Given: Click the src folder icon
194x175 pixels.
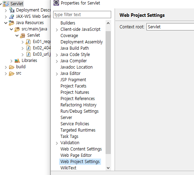Looking at the screenshot, I should coord(12,73).
